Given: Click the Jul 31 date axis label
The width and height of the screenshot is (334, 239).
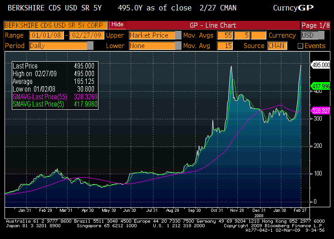Looking at the screenshot, I should tap(152, 210).
